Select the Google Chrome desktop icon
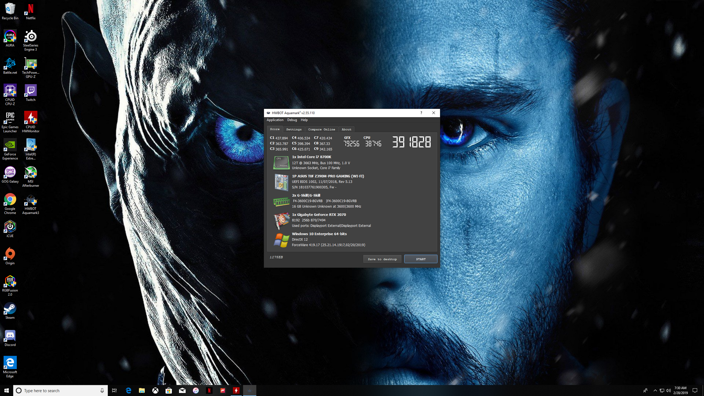 pyautogui.click(x=10, y=204)
